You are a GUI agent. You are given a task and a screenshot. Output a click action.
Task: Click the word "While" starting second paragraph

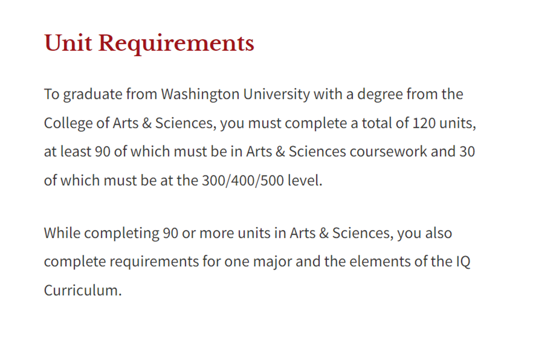[x=62, y=233]
